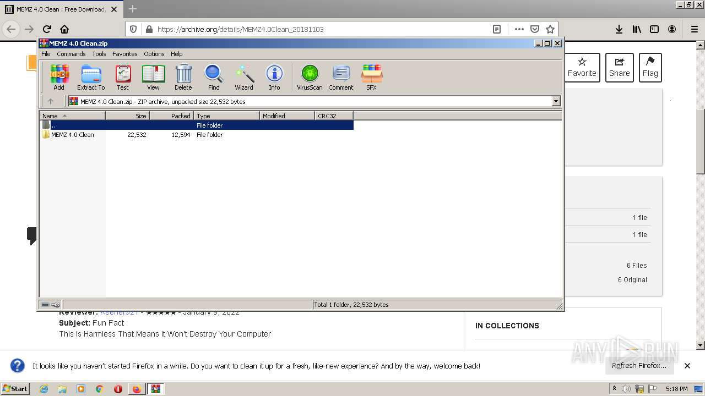Screen dimensions: 705x396
Task: Open tracking protection shield icon
Action: (x=133, y=29)
